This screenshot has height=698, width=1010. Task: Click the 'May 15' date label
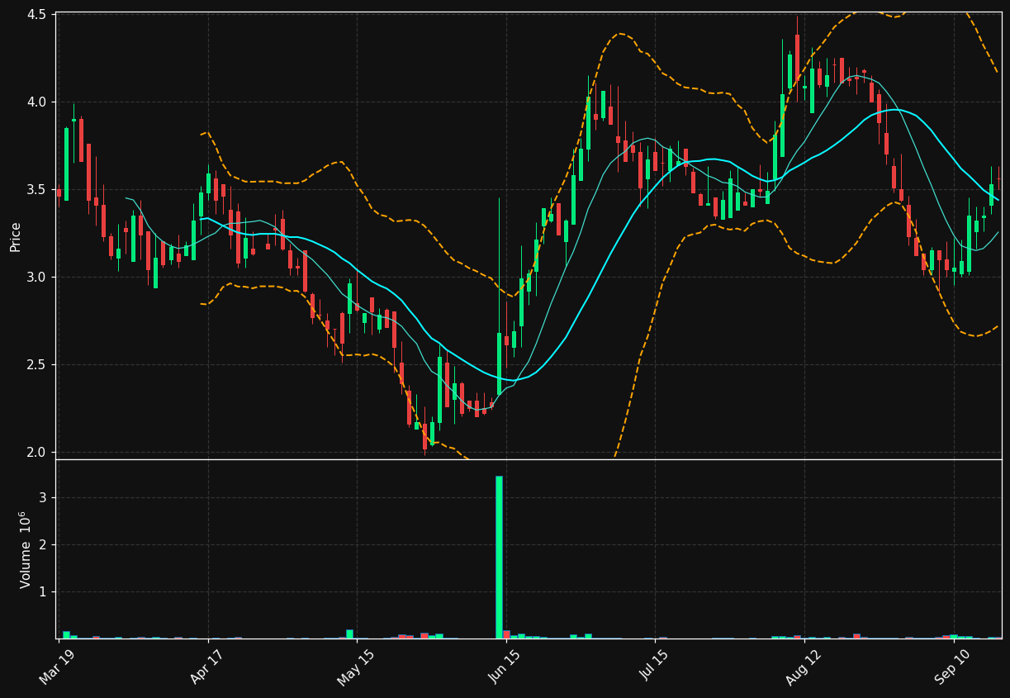point(355,666)
